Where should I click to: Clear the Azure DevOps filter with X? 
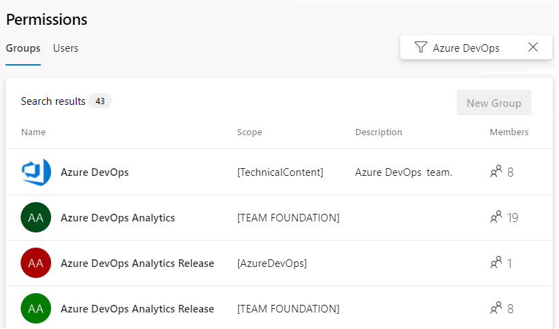click(x=533, y=47)
